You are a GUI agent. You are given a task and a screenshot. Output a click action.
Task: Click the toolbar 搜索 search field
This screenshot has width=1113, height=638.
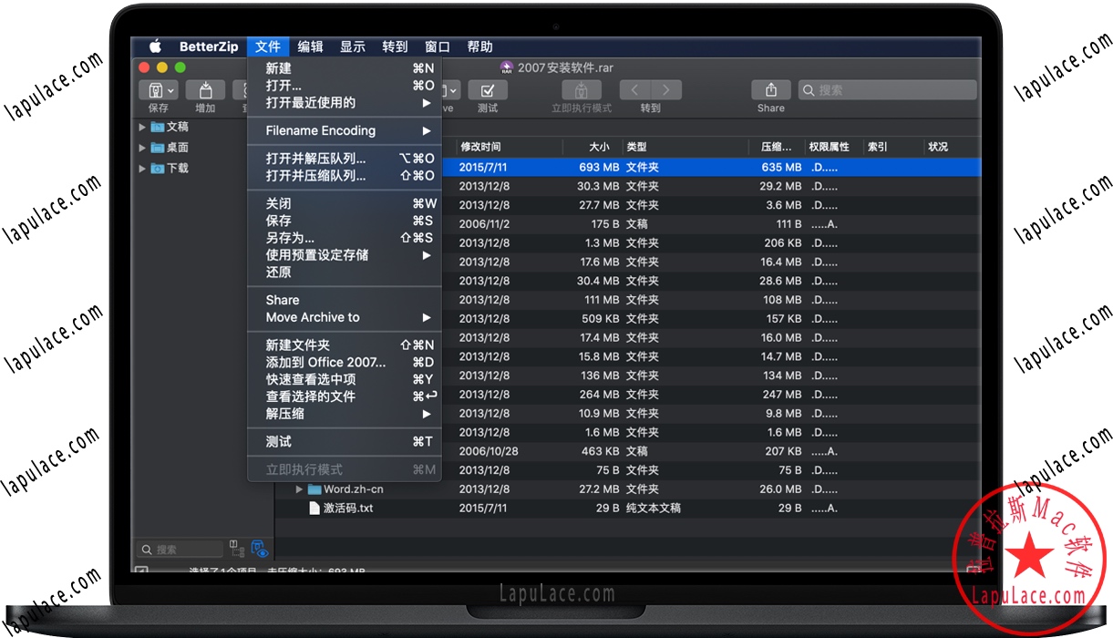(x=887, y=90)
